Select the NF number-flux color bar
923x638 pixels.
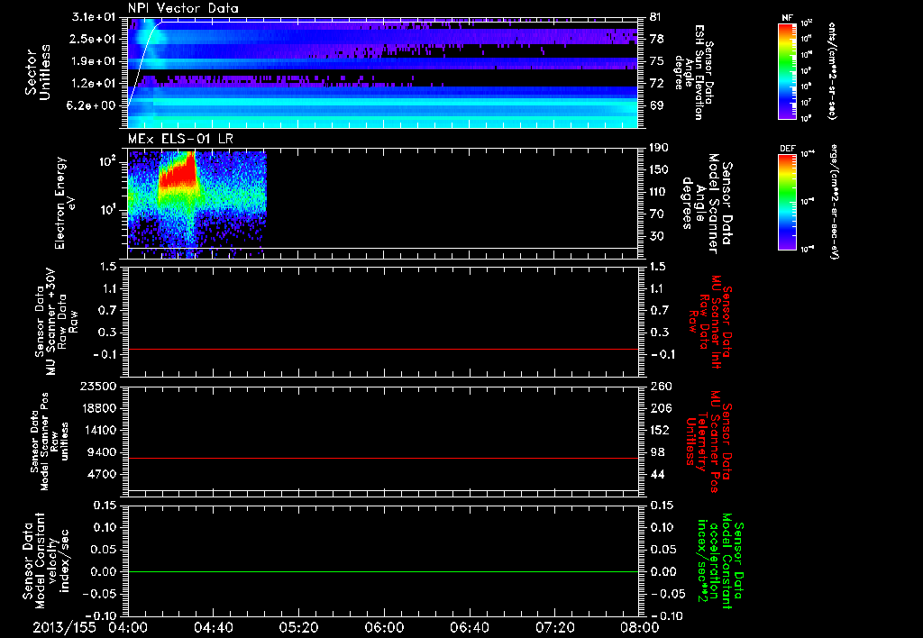(788, 71)
